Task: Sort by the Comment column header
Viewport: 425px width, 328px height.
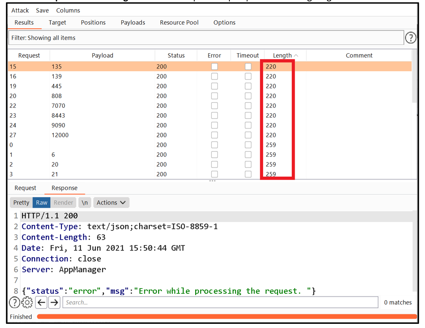Action: click(x=359, y=56)
